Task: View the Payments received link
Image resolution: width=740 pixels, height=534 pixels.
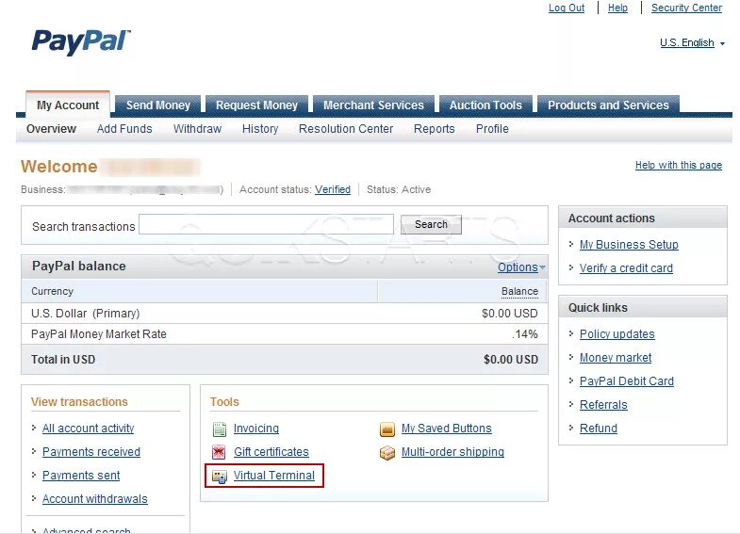Action: coord(91,452)
